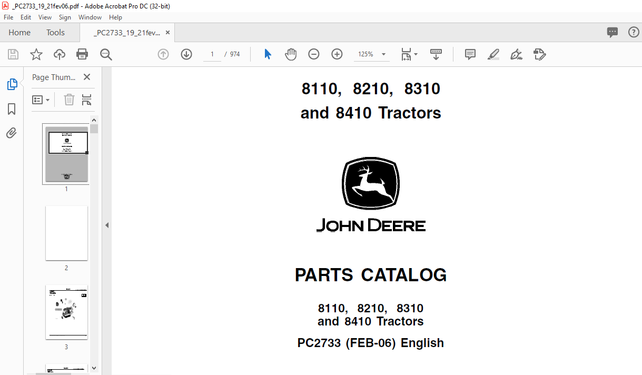
Task: Open the Attachments paperclip panel
Action: tap(12, 133)
